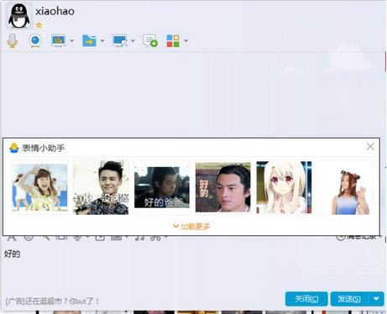Select the blonde anime girl sticker

tap(284, 187)
